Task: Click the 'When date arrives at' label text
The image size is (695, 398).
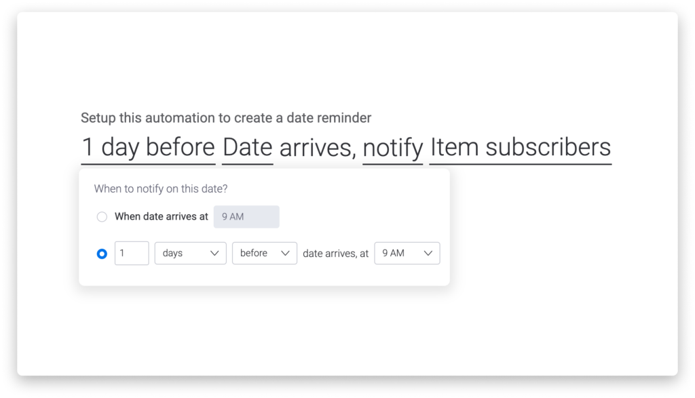Action: 162,216
